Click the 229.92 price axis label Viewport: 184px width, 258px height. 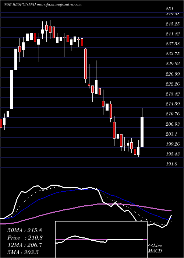(x=172, y=64)
